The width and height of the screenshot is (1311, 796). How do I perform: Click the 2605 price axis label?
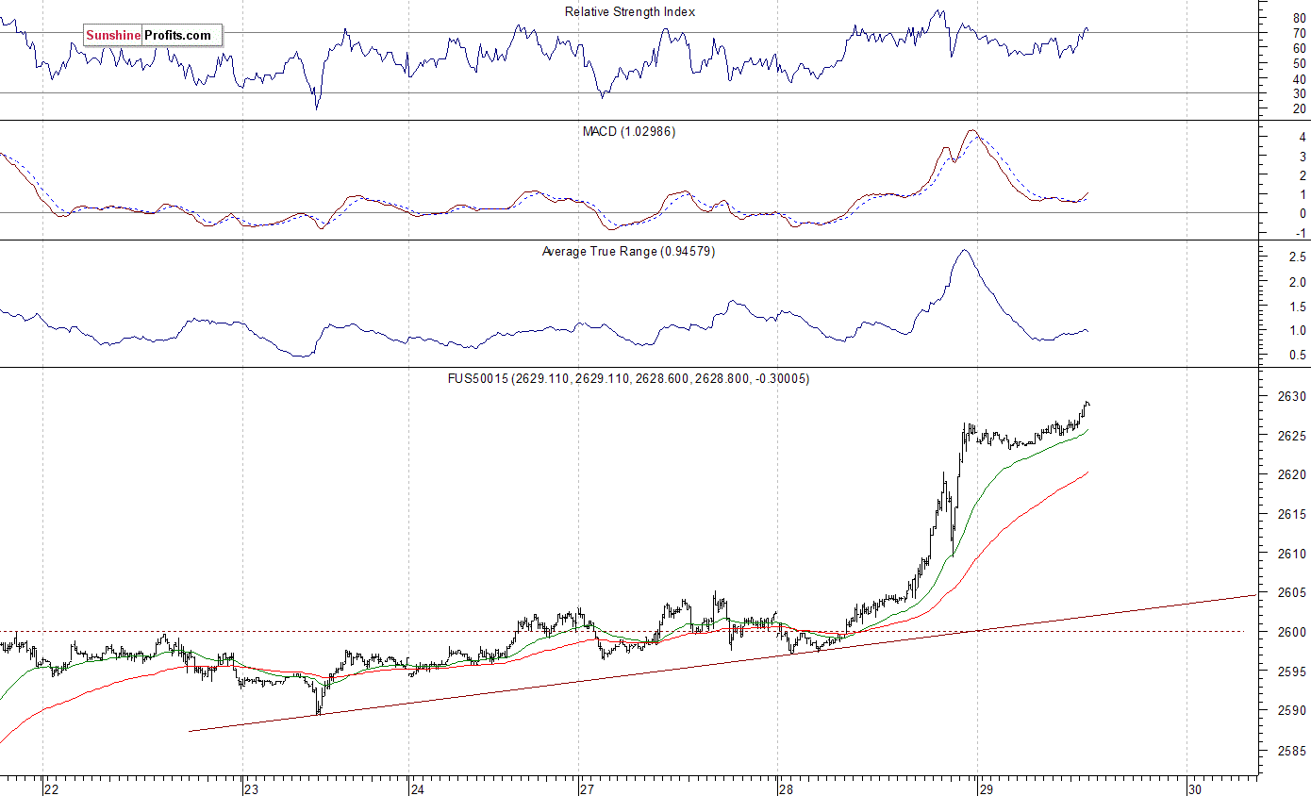(x=1292, y=592)
